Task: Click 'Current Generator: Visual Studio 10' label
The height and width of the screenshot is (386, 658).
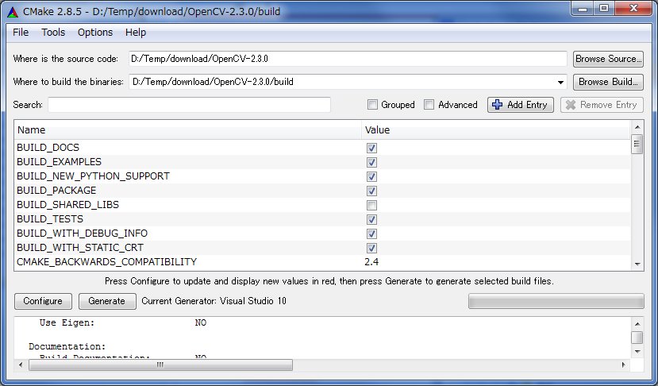Action: 214,301
